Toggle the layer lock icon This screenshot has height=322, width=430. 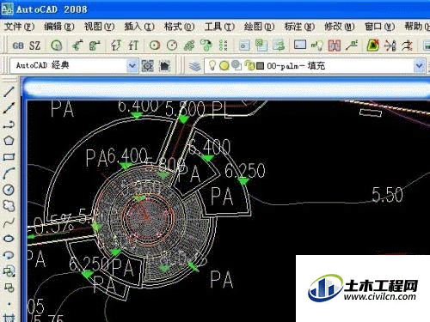pos(249,66)
